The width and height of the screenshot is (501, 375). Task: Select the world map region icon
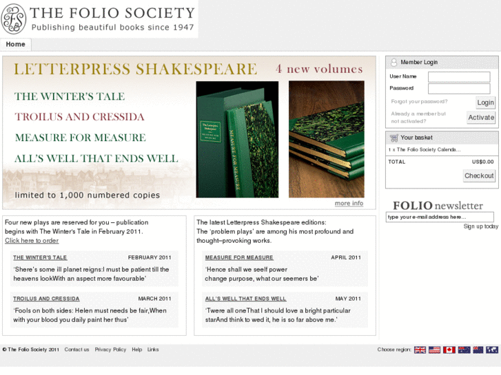[492, 350]
